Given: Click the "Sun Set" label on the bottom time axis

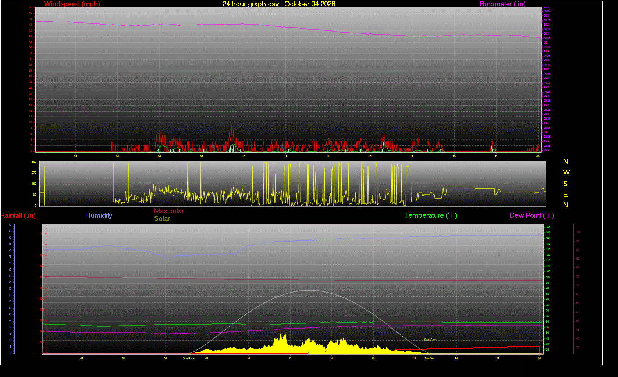Looking at the screenshot, I should [429, 358].
